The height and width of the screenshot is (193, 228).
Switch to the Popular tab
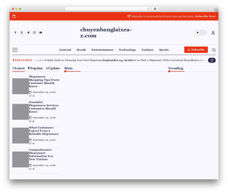[x=35, y=68]
